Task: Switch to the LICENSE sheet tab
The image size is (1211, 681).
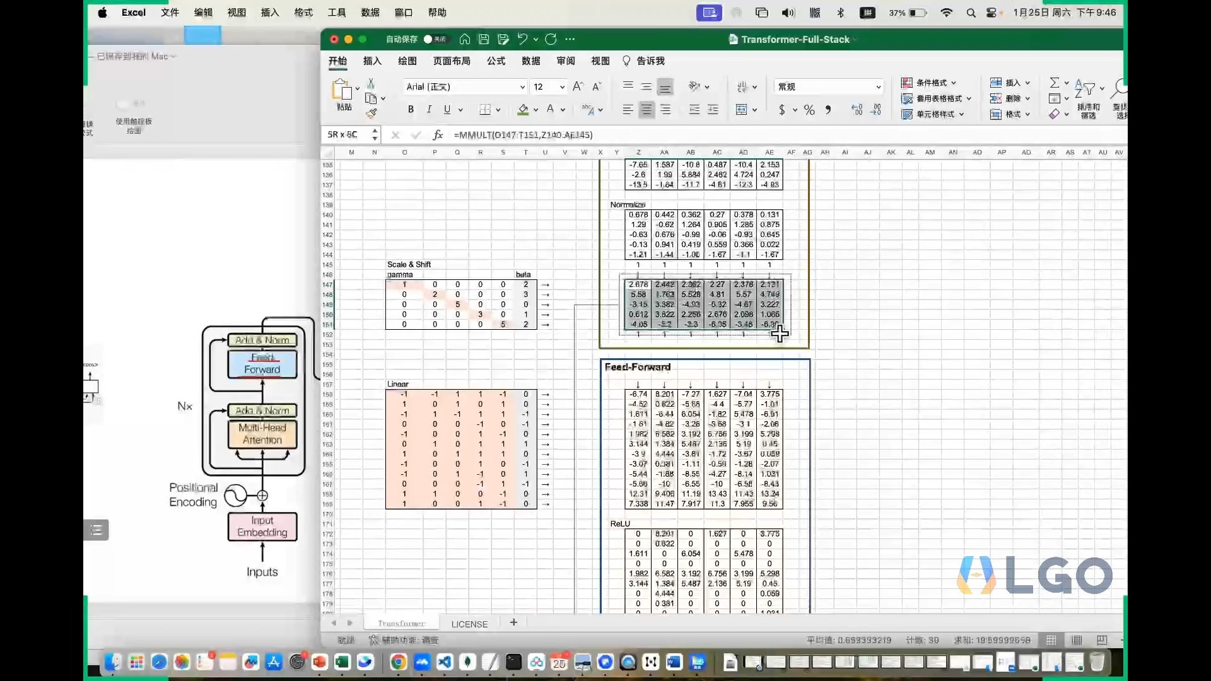Action: (469, 624)
